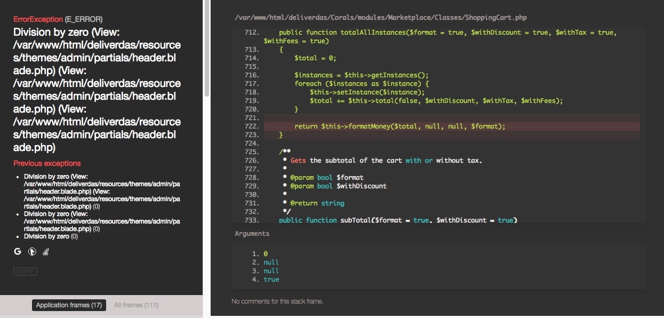664x318 pixels.
Task: Click the left panel scrollbar
Action: (x=206, y=49)
